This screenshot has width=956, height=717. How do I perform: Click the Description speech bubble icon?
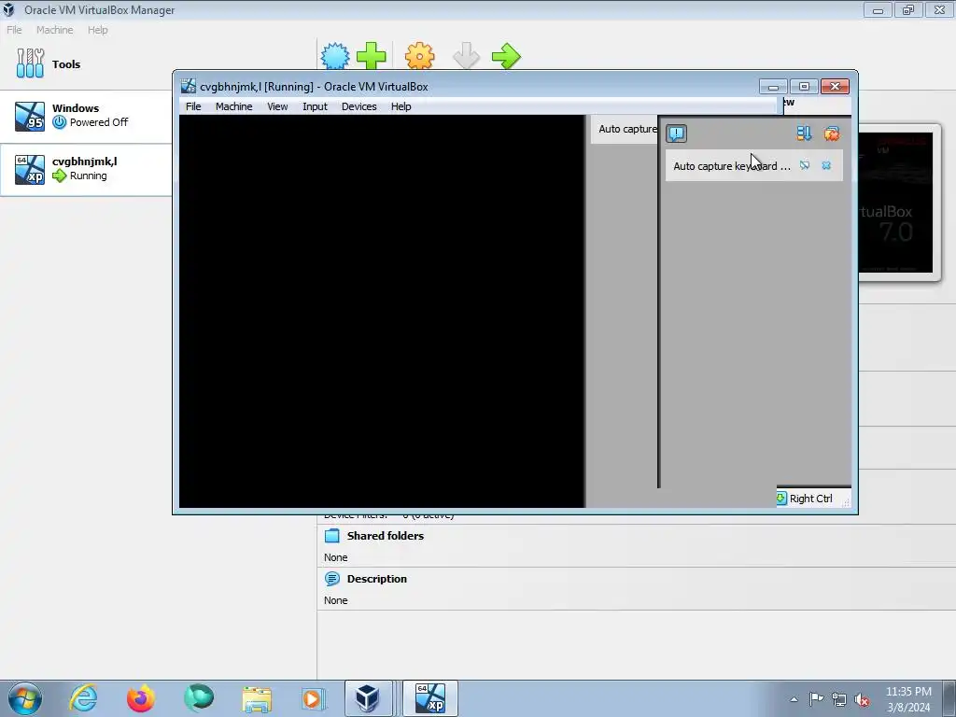pos(332,579)
